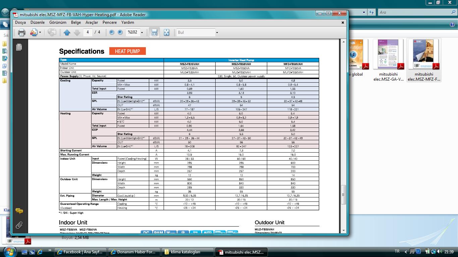Screen dimensions: 458x257
Task: Go to previous page with up arrow
Action: click(x=67, y=32)
